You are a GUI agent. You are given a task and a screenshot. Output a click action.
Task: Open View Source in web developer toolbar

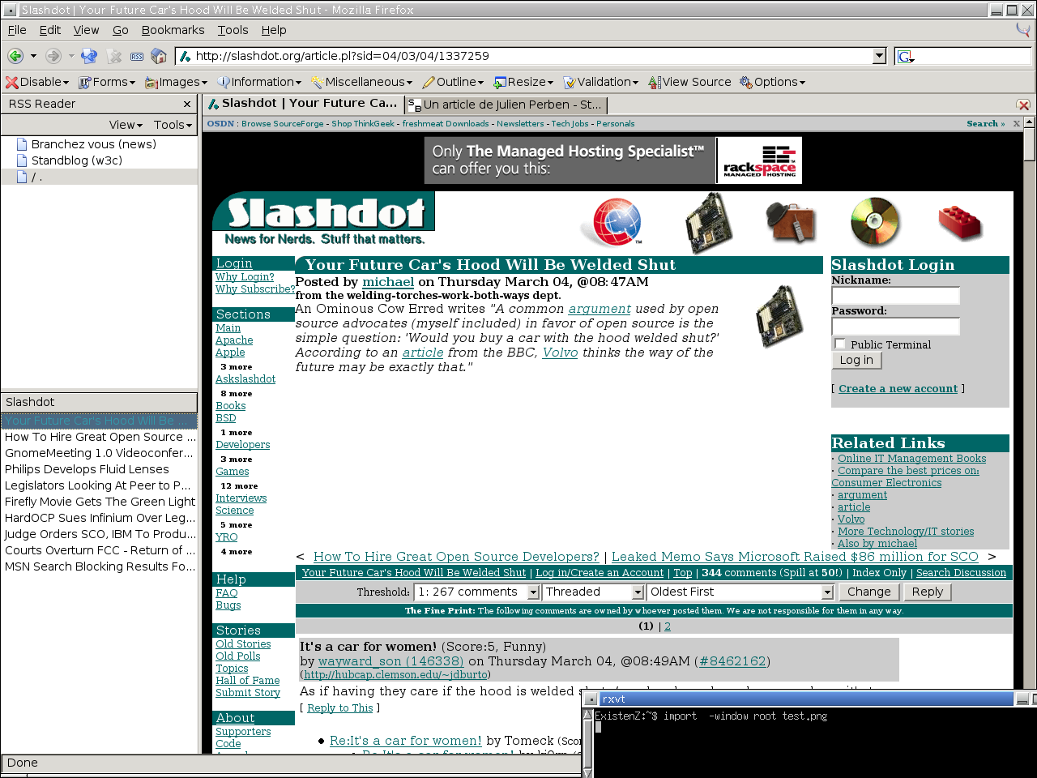[689, 82]
